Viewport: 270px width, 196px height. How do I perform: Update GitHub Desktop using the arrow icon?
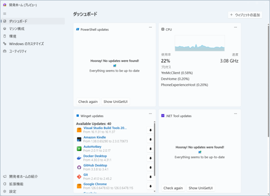150,168
